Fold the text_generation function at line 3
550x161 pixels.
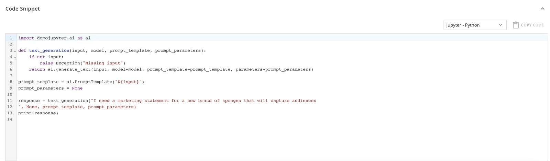coord(15,51)
